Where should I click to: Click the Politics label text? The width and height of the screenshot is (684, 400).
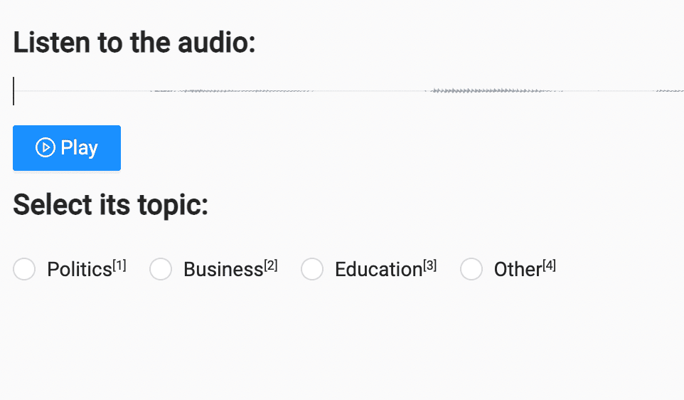(x=80, y=270)
